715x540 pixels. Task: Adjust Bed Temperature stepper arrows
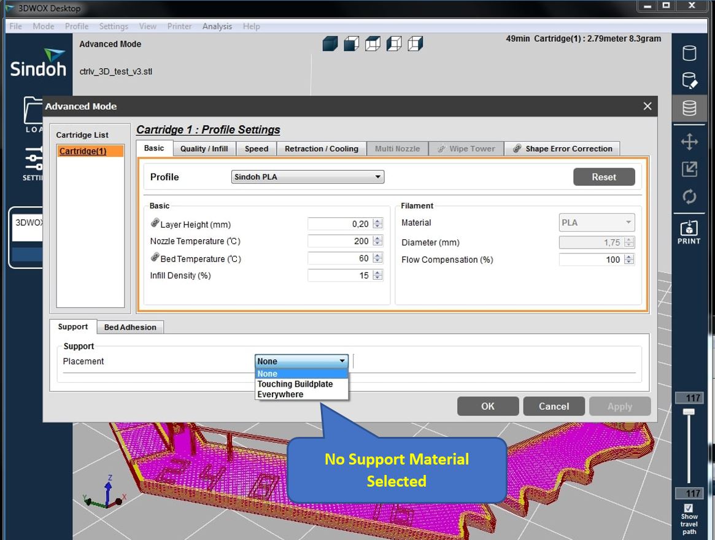(377, 258)
